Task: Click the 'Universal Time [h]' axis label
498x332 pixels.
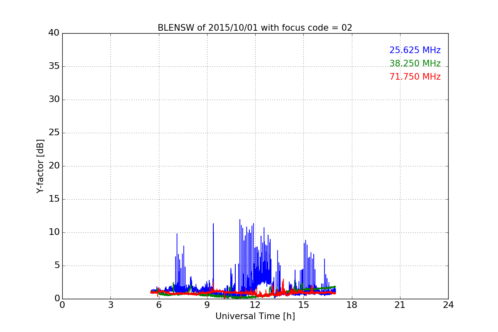Action: point(255,316)
